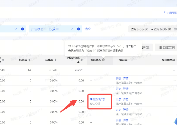177x125 pixels.
Task: Open the calendar icon in date range
Action: coord(175,29)
